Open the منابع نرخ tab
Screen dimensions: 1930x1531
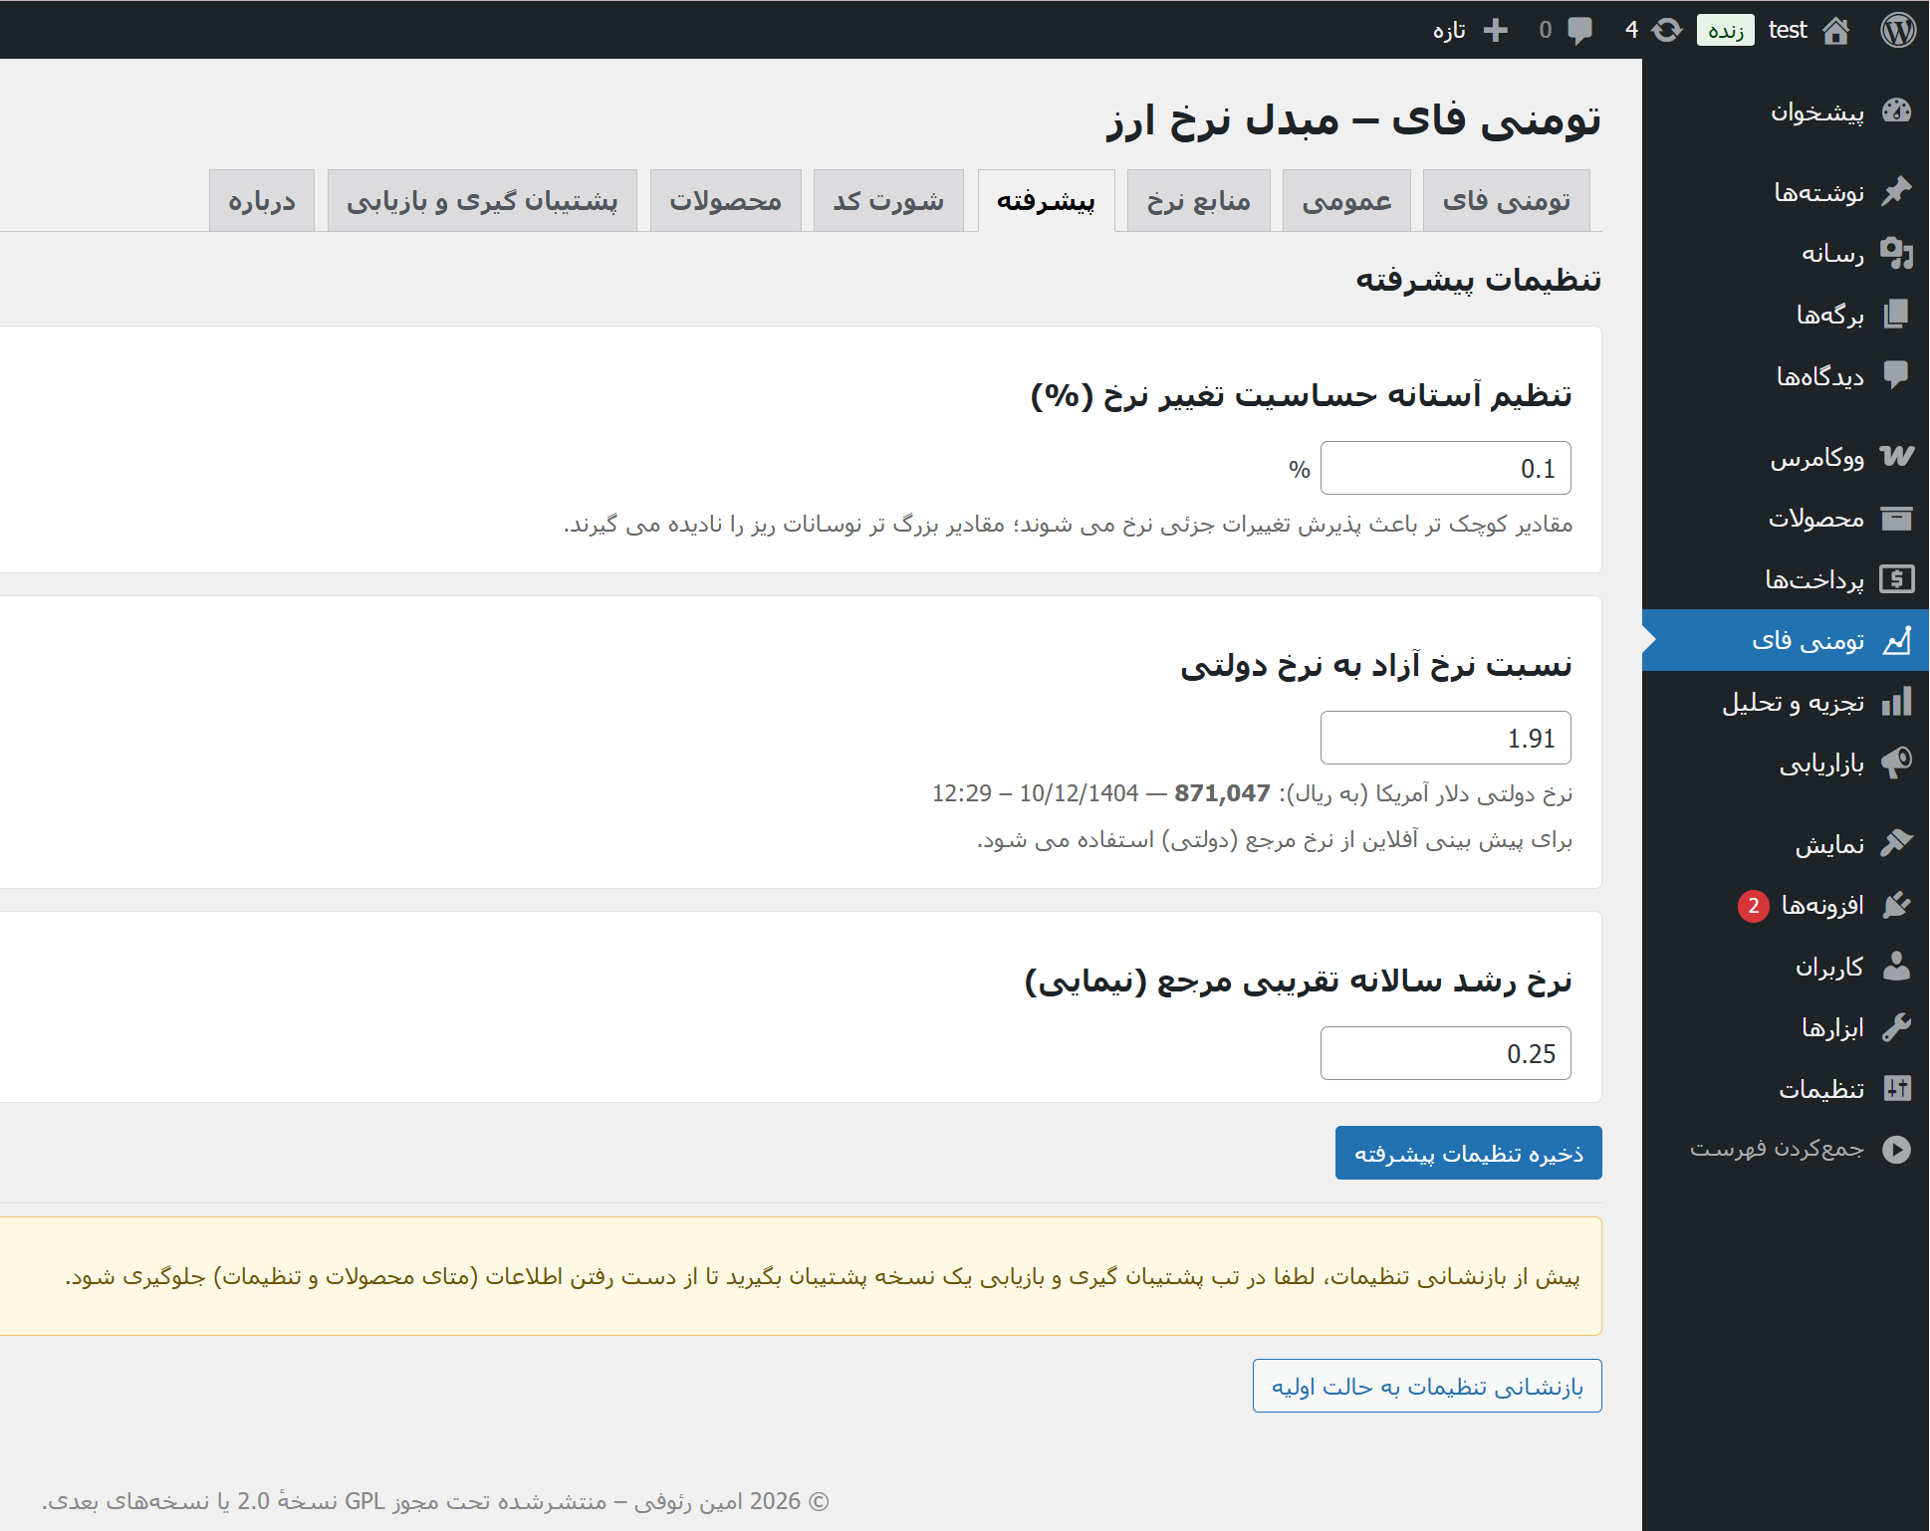coord(1198,200)
